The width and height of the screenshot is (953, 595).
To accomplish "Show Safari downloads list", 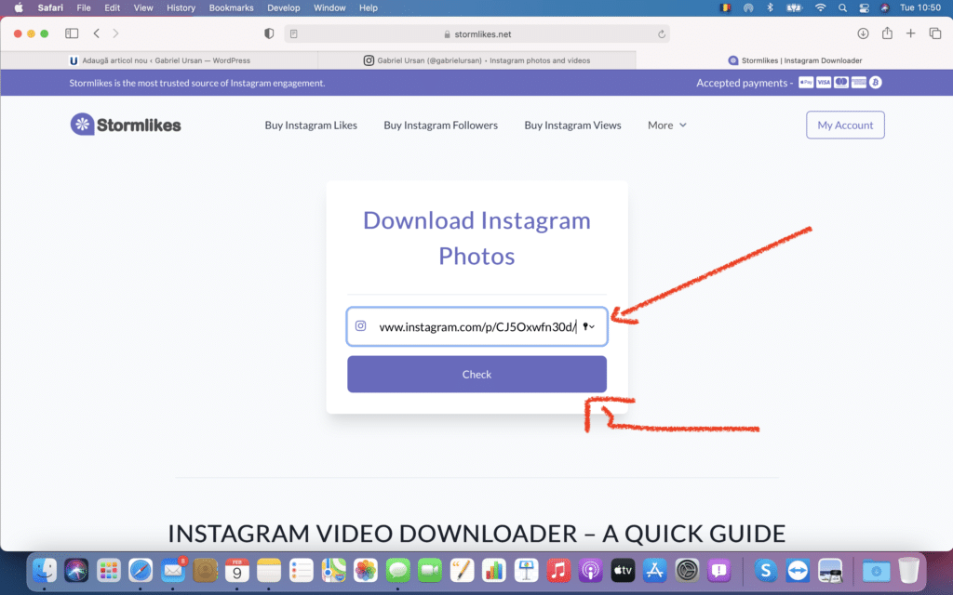I will coord(863,33).
